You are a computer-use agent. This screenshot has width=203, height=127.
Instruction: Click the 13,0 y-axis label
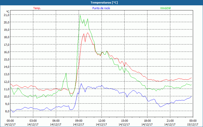[x=7, y=74]
